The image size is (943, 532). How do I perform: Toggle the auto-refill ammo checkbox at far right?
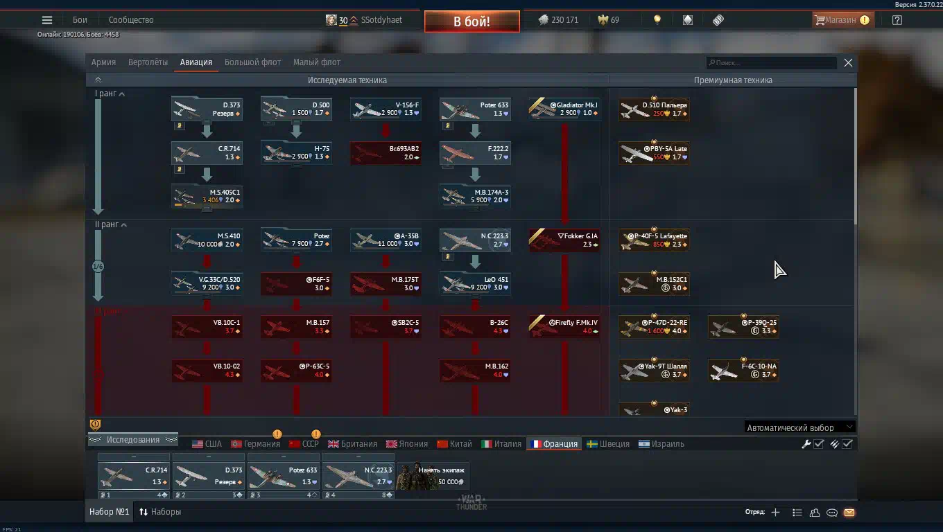click(847, 444)
